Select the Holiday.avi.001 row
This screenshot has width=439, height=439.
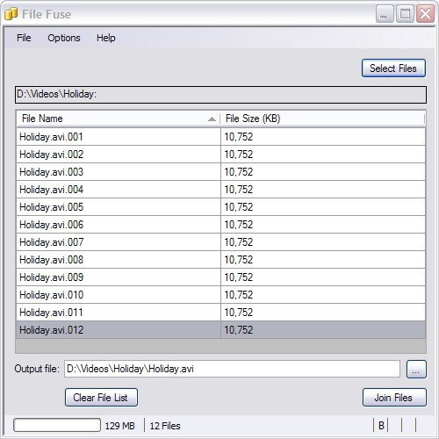220,137
